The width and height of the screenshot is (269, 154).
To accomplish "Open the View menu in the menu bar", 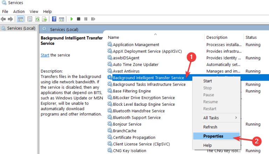I will click(34, 12).
